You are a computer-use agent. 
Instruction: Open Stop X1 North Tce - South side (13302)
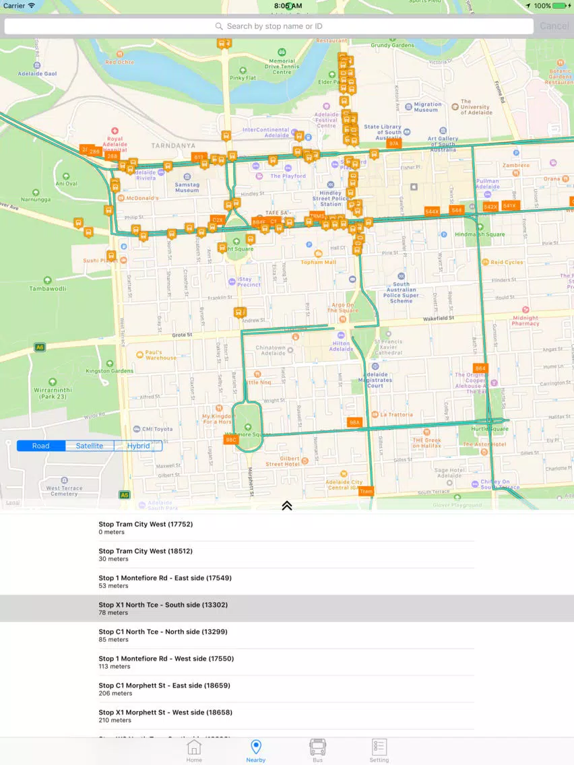(x=286, y=608)
